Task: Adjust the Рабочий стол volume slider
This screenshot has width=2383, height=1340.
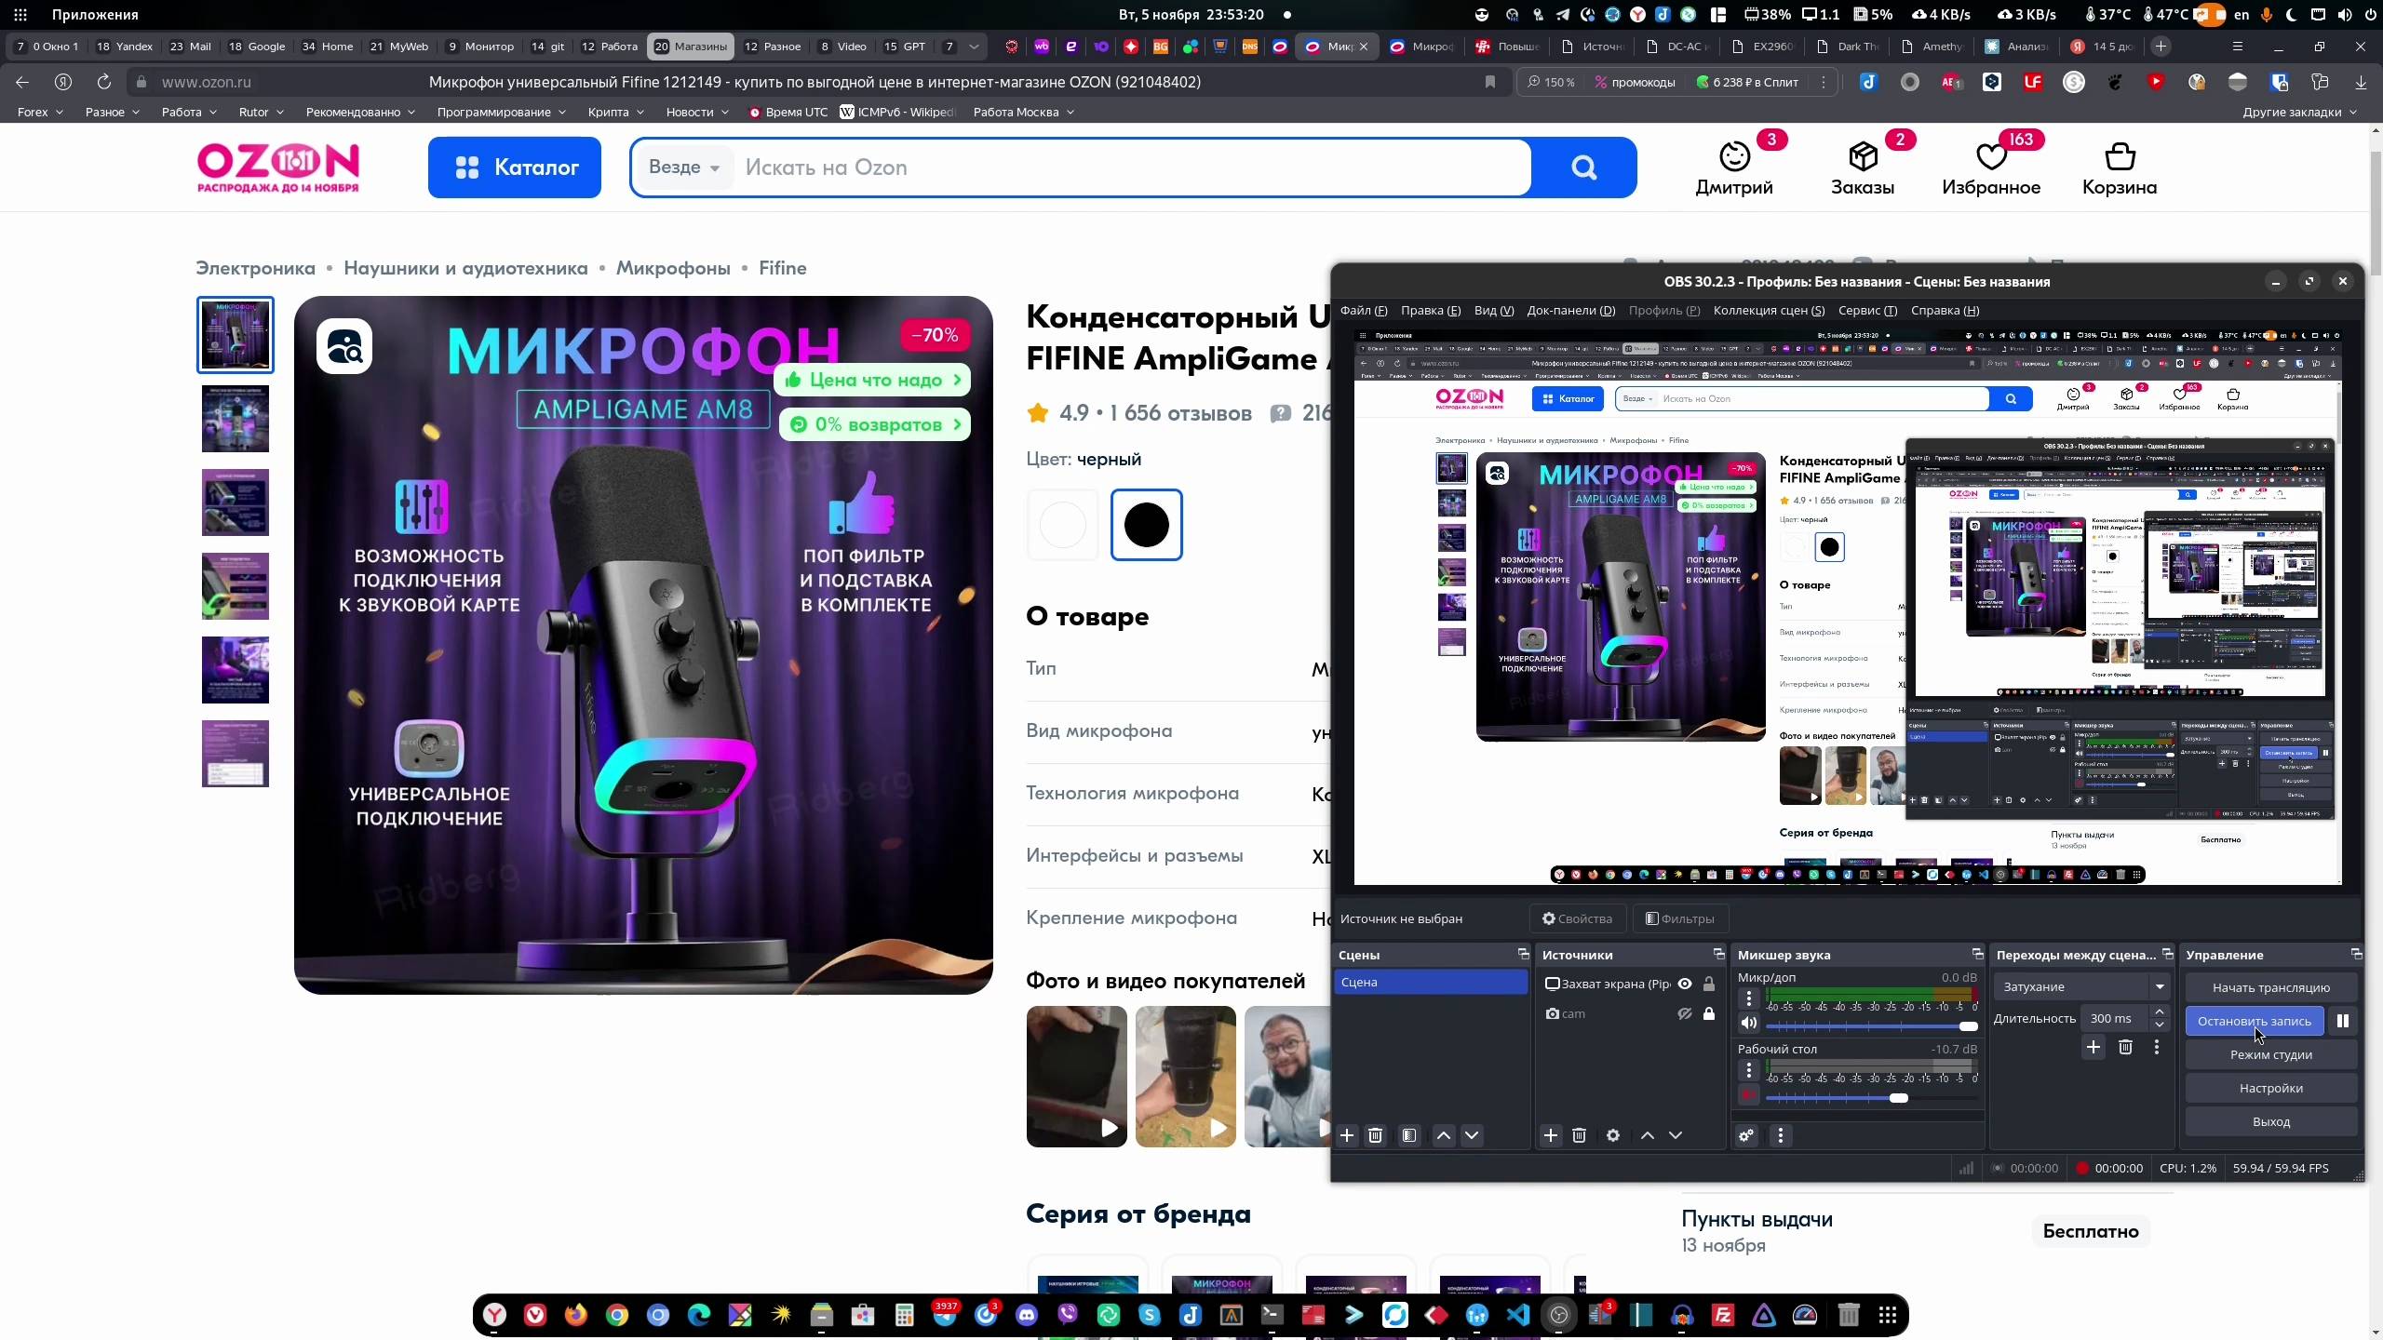Action: click(x=1899, y=1098)
